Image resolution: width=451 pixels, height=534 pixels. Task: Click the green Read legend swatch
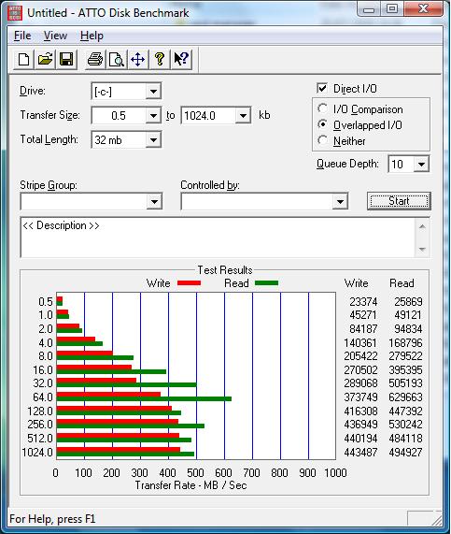point(266,282)
